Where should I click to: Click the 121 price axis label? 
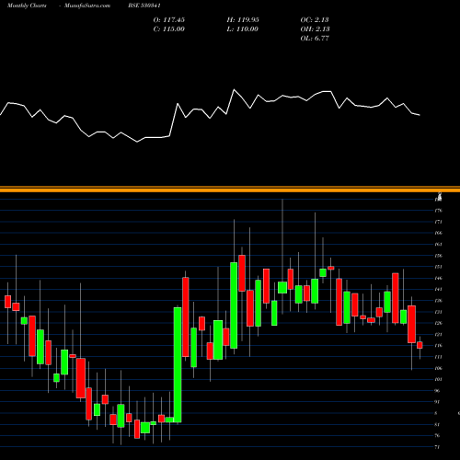438,334
